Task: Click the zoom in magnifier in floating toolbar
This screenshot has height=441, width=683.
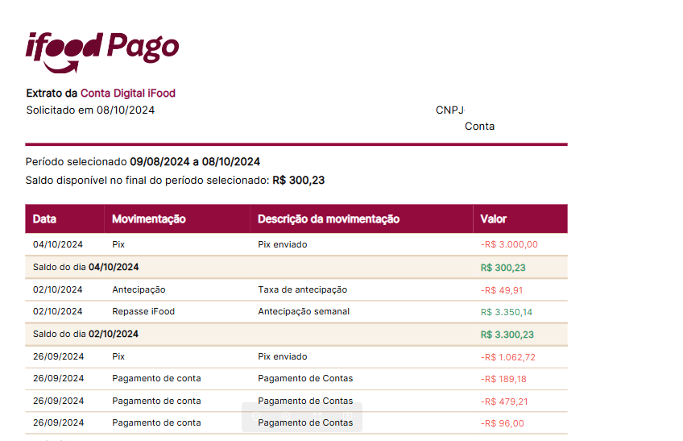Action: tap(287, 417)
